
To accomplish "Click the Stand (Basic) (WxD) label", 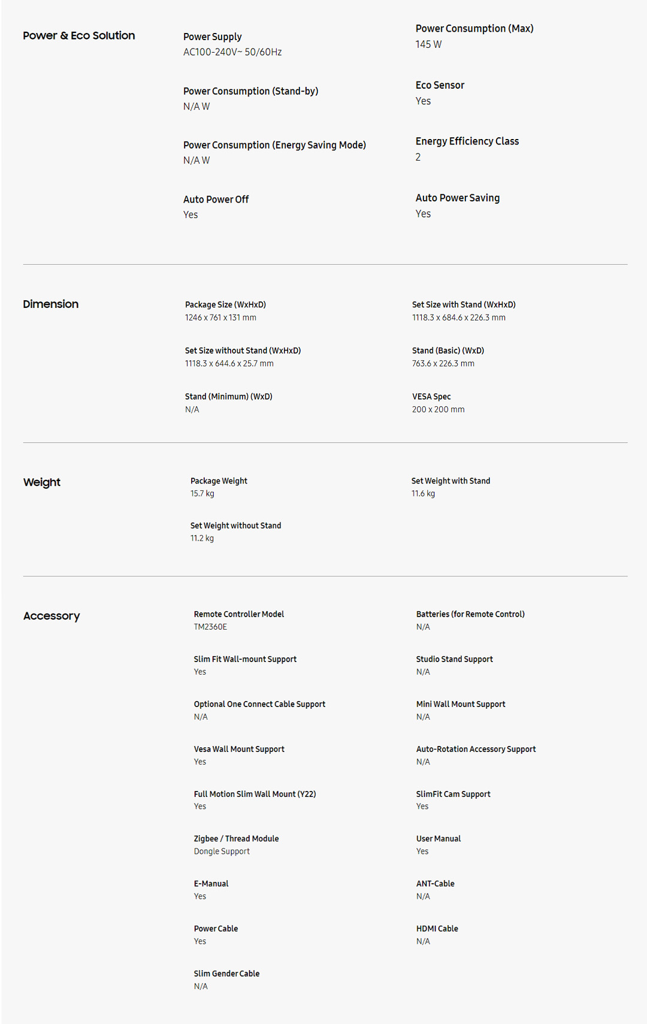I will click(448, 351).
